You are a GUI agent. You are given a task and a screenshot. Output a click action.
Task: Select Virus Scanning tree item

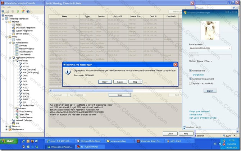pos(26,111)
